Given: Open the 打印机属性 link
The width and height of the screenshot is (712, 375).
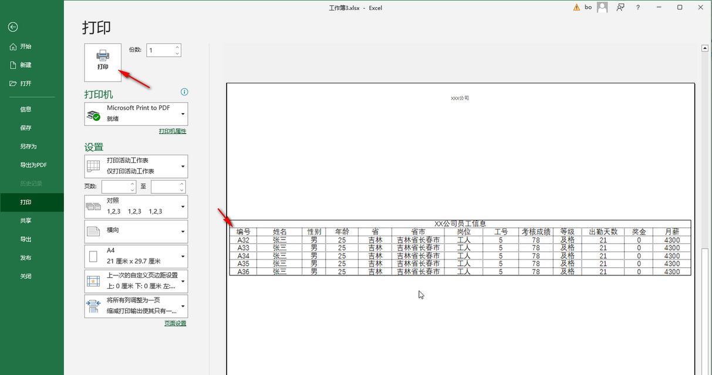Looking at the screenshot, I should [173, 131].
